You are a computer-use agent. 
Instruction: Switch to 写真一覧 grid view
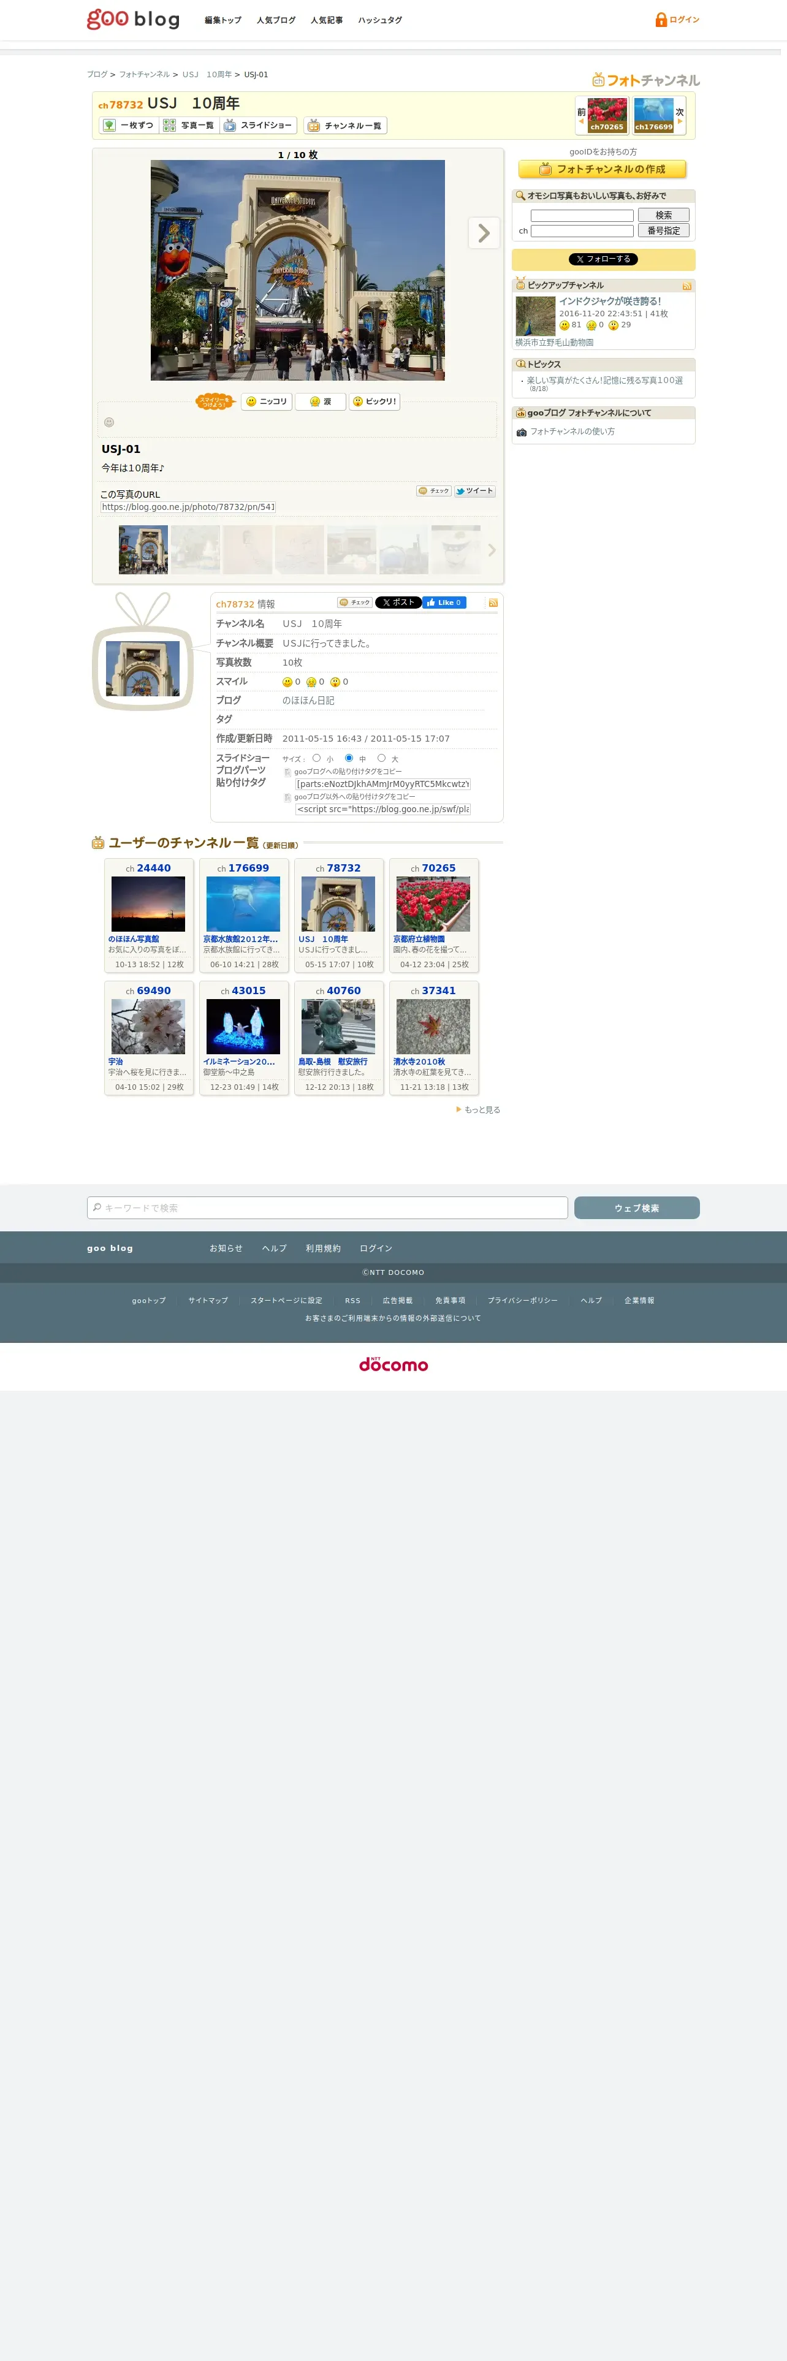click(189, 126)
